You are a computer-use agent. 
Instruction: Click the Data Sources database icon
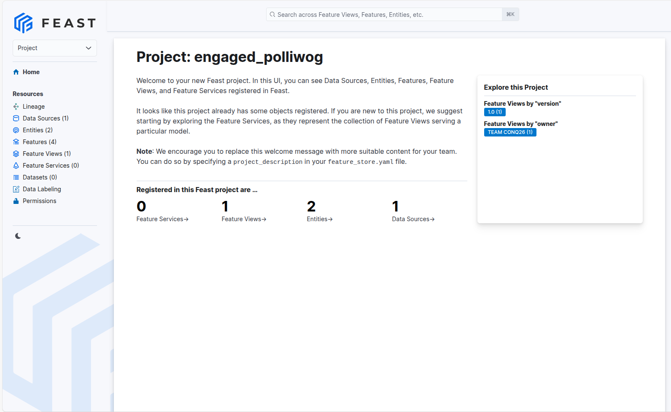tap(16, 118)
